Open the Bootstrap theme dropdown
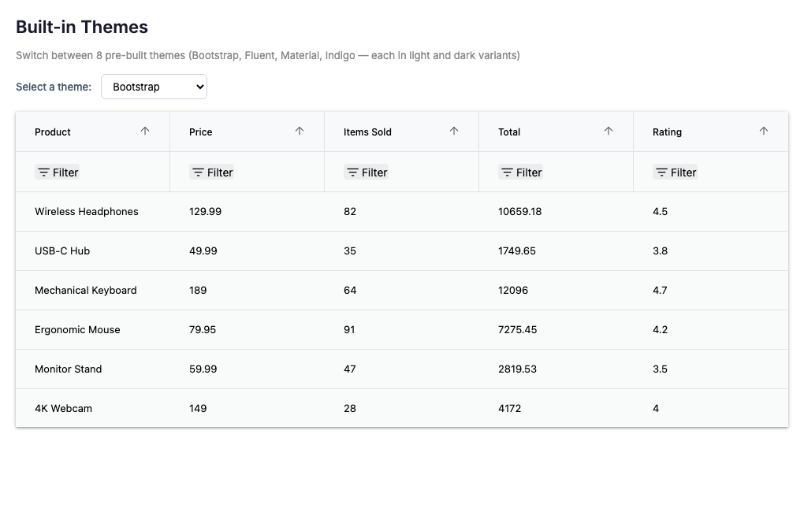 (x=154, y=87)
